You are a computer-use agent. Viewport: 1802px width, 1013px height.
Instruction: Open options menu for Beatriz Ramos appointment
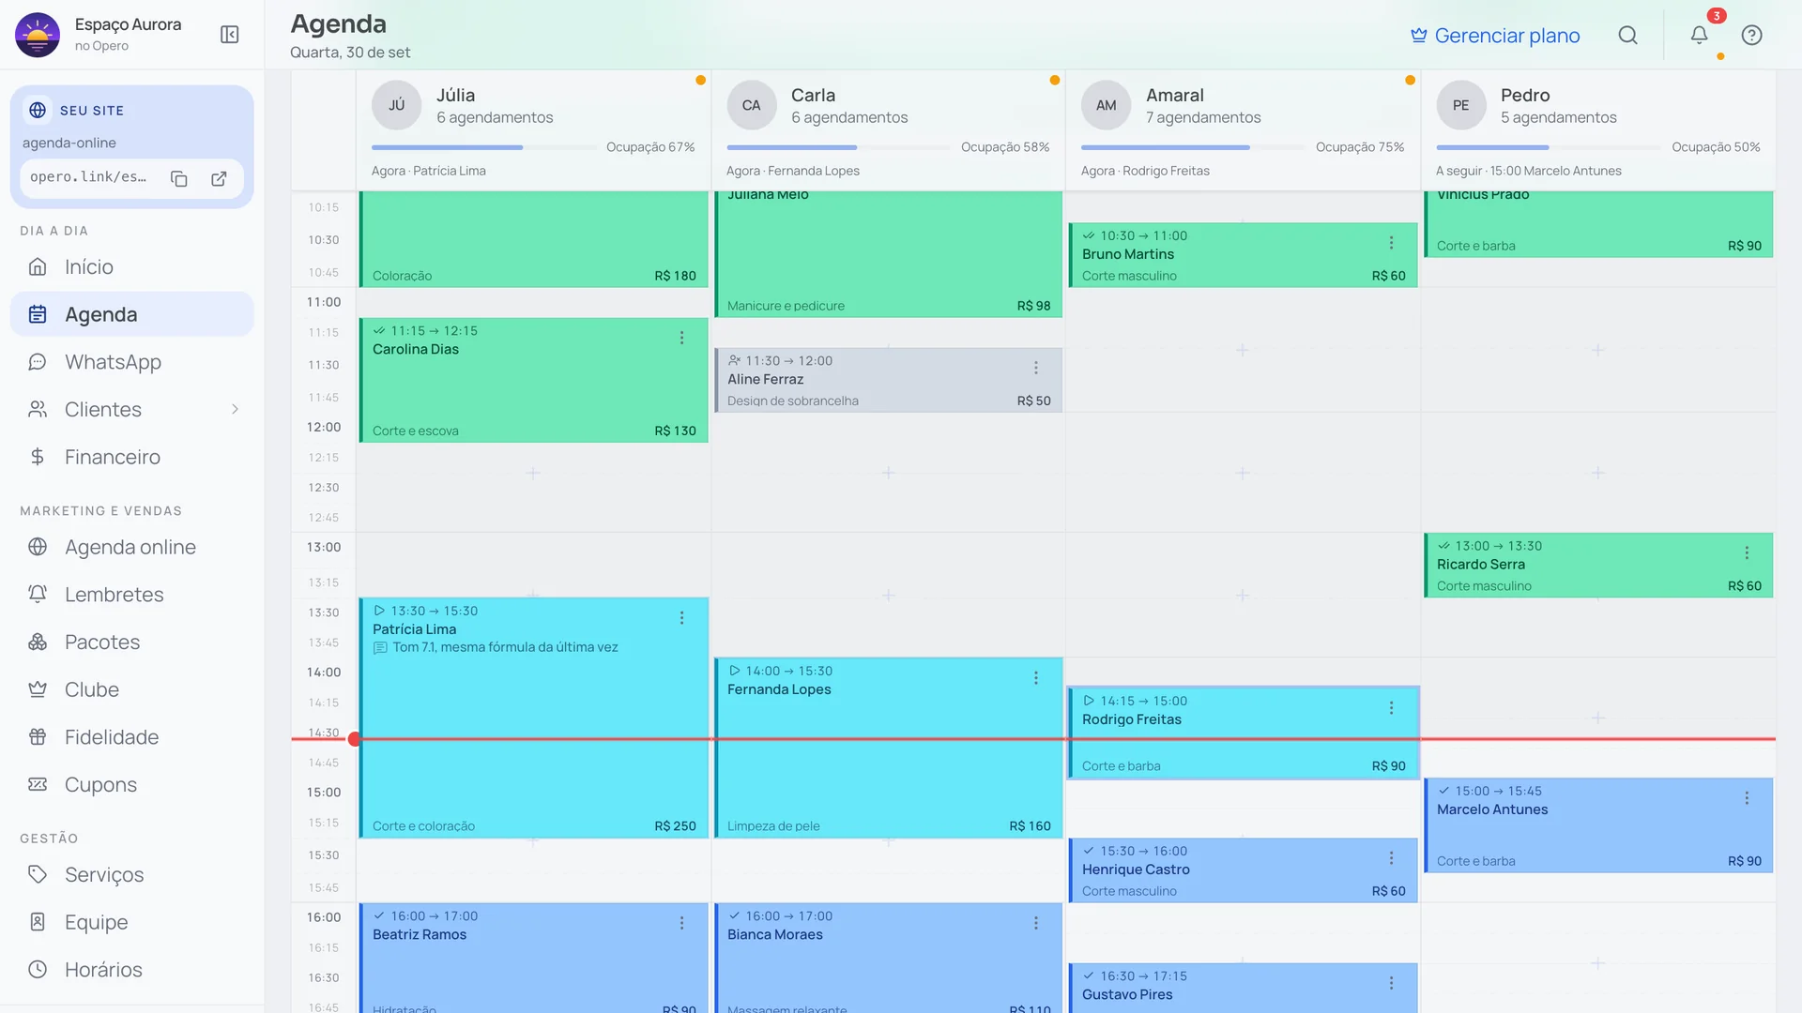click(682, 923)
